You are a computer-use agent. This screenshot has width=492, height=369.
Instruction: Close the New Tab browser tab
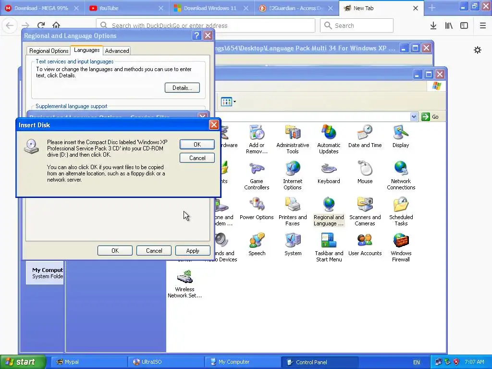[416, 8]
